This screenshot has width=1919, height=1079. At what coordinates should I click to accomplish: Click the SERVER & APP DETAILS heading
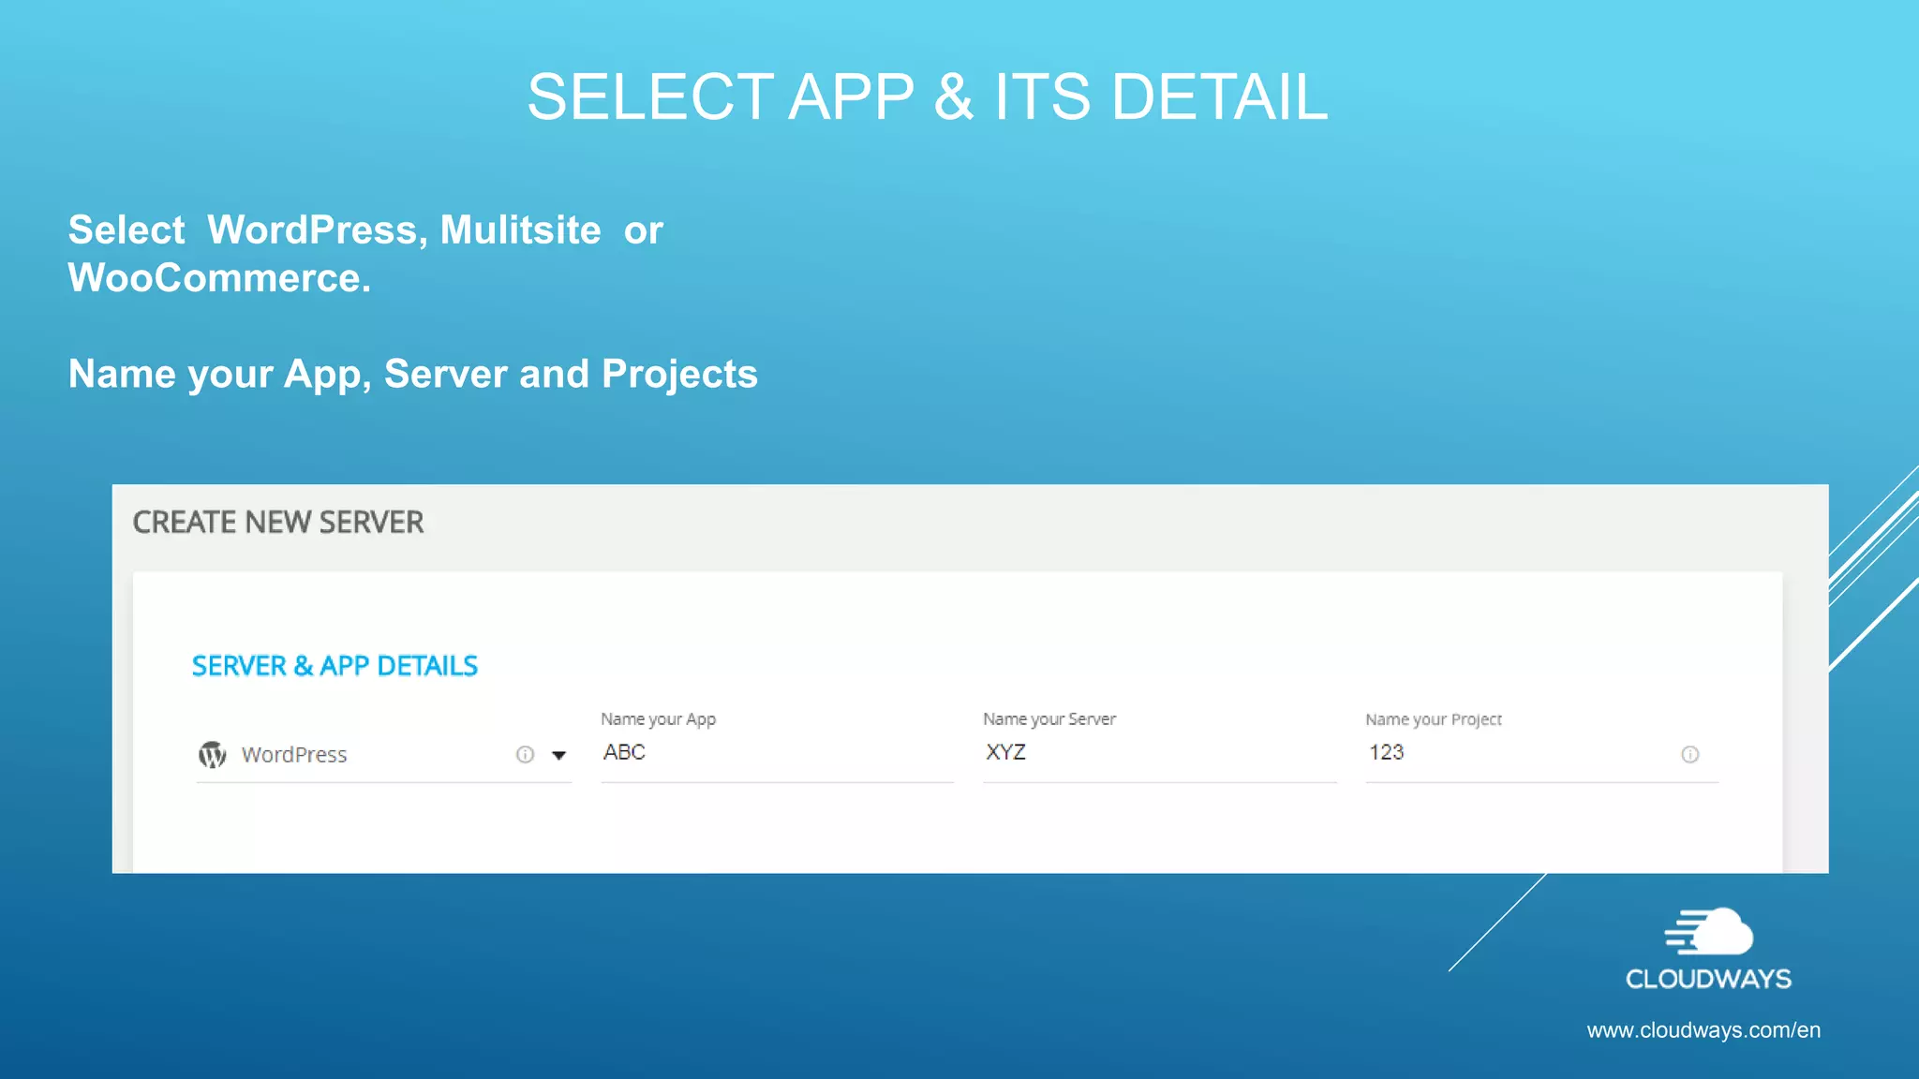click(x=335, y=666)
